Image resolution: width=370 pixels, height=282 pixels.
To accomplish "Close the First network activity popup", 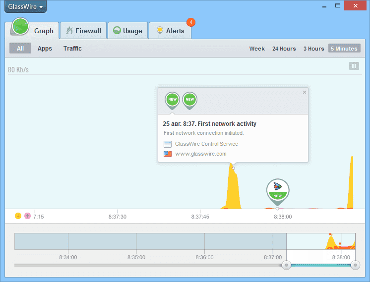I will [x=305, y=92].
